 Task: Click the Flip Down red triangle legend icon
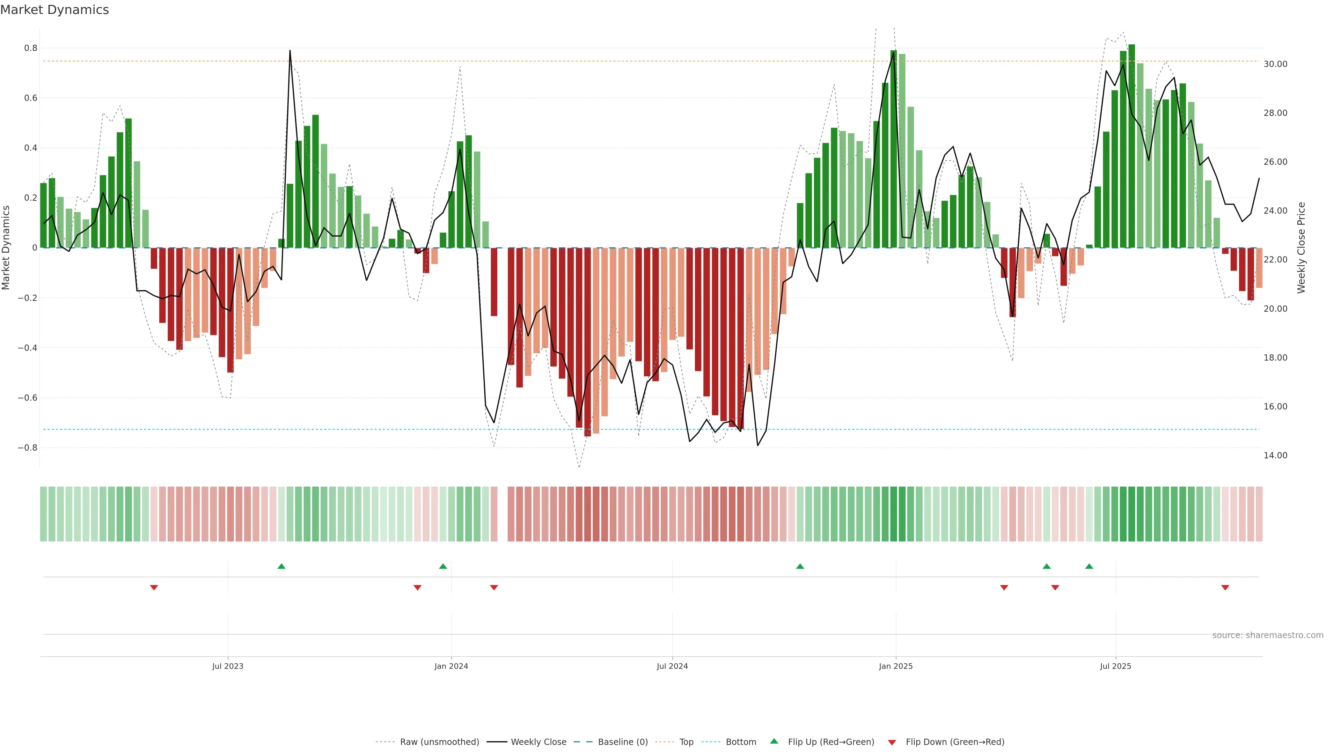coord(892,742)
